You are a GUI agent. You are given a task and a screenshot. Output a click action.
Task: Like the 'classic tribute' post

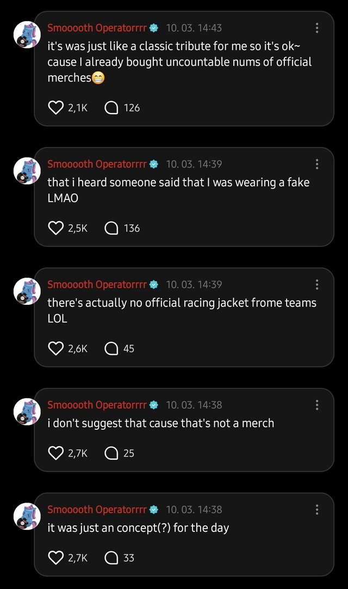56,108
